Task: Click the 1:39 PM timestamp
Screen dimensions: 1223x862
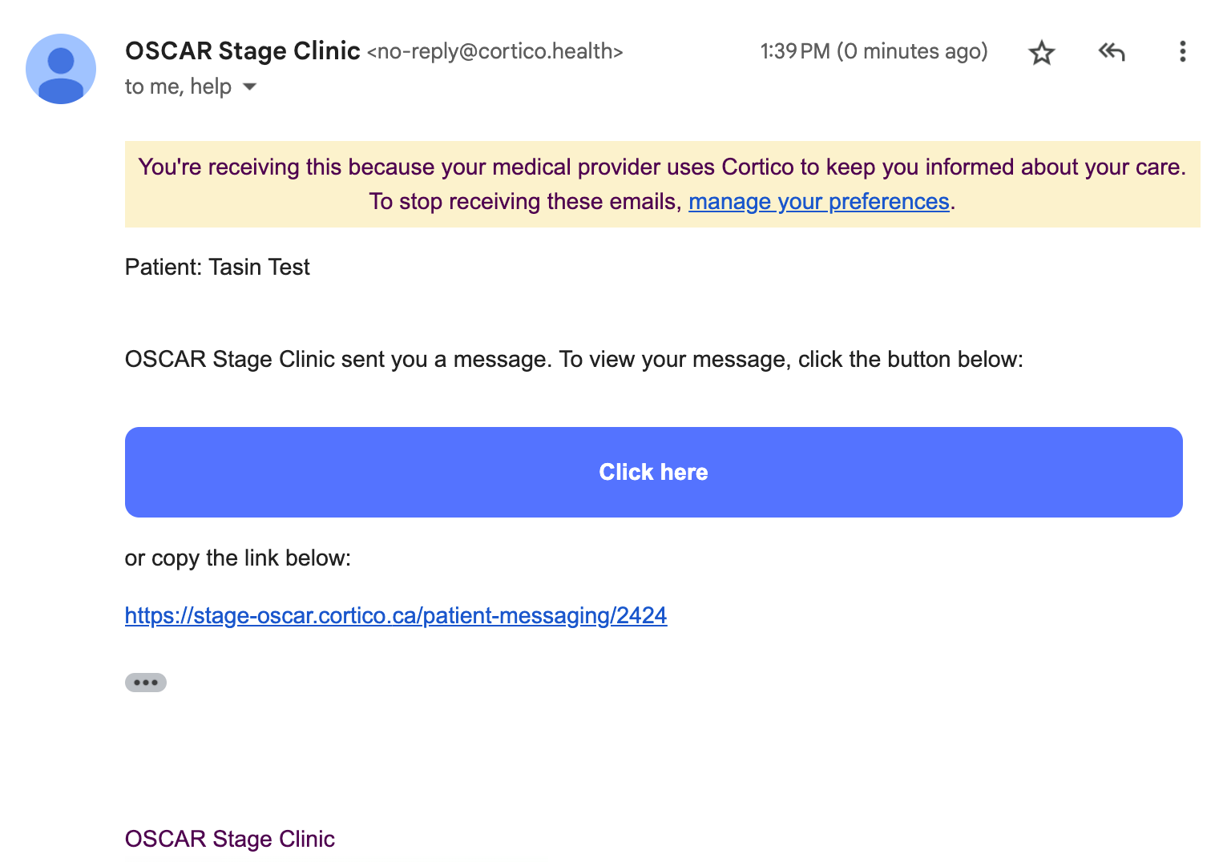Action: point(794,52)
